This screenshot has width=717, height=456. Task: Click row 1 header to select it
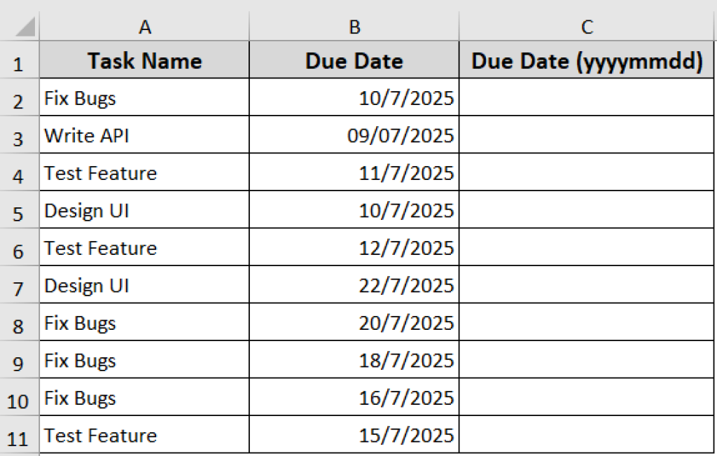pyautogui.click(x=19, y=60)
